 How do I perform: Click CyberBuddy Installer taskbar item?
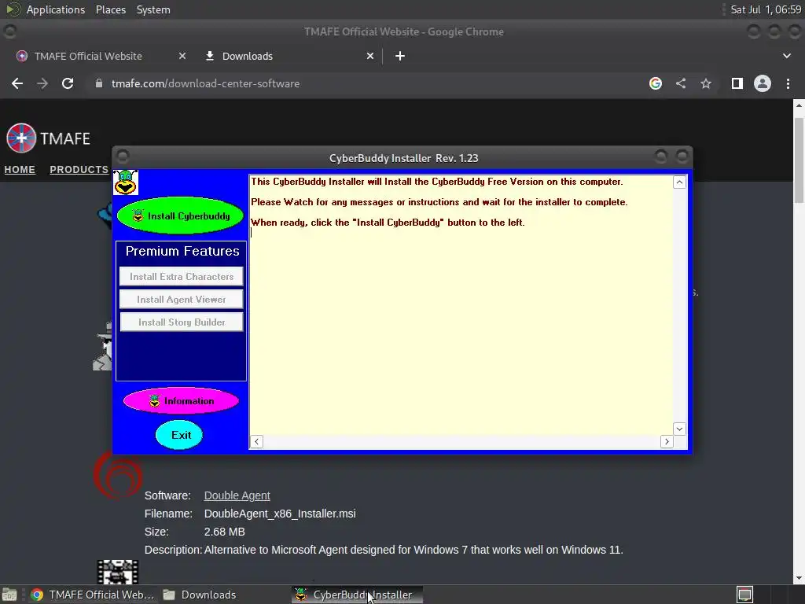pos(358,595)
